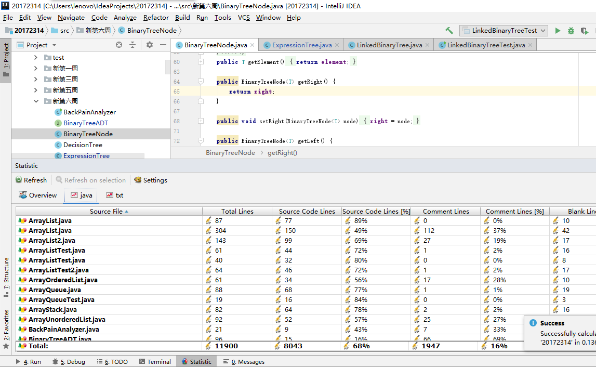Open the File menu
Image resolution: width=596 pixels, height=367 pixels.
pos(8,18)
